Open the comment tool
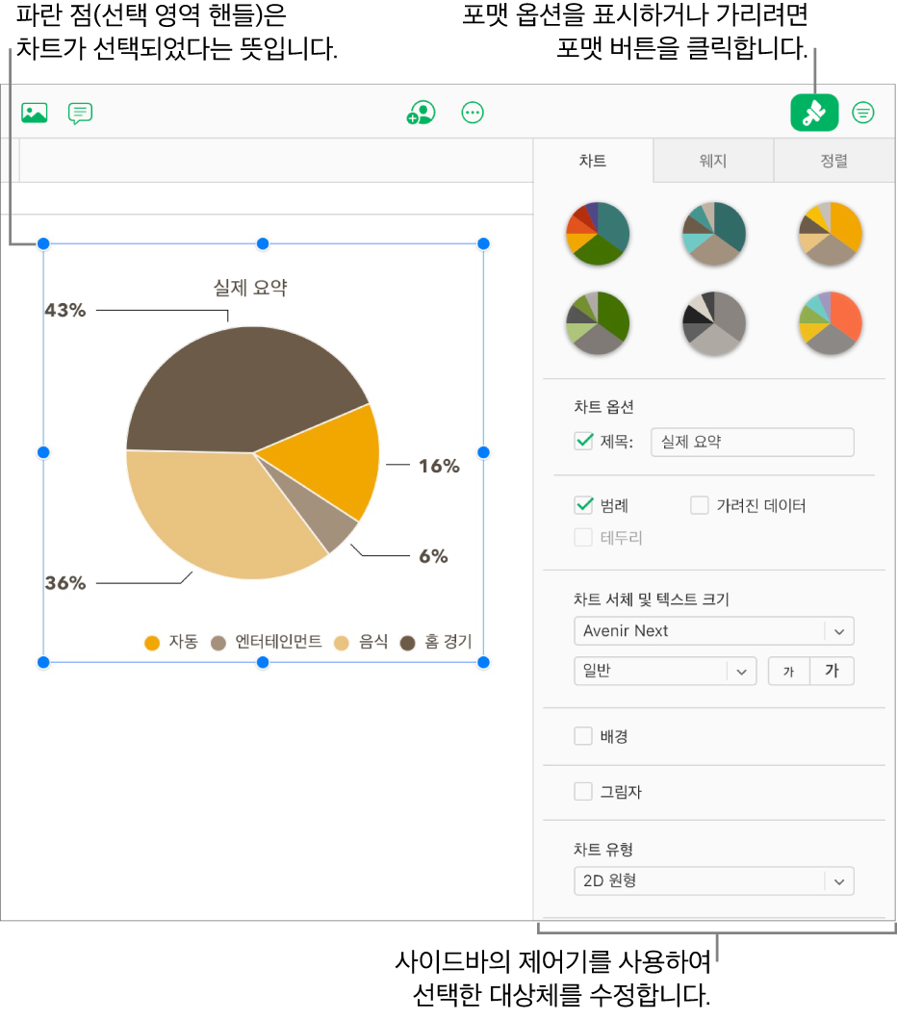This screenshot has width=897, height=1020. (x=80, y=113)
